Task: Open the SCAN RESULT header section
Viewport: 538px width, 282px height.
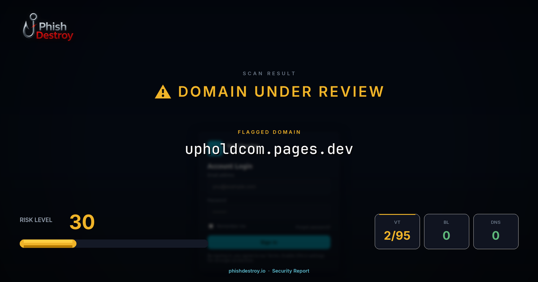Action: tap(269, 73)
